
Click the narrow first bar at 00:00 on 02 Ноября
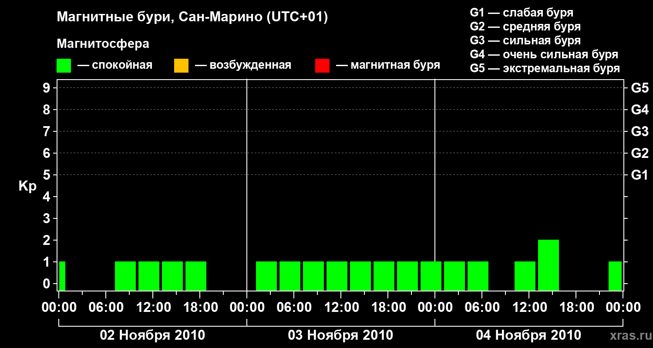(x=62, y=276)
